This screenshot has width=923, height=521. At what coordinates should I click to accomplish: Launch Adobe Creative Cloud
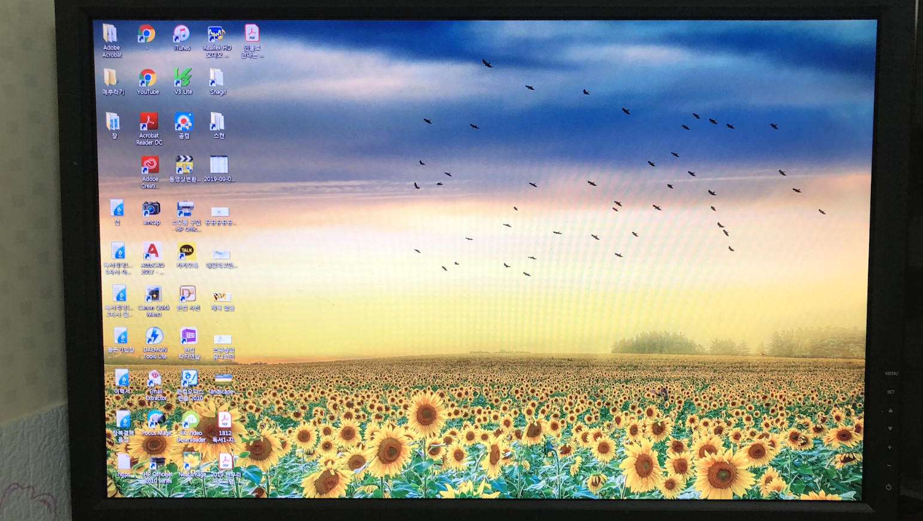[150, 172]
